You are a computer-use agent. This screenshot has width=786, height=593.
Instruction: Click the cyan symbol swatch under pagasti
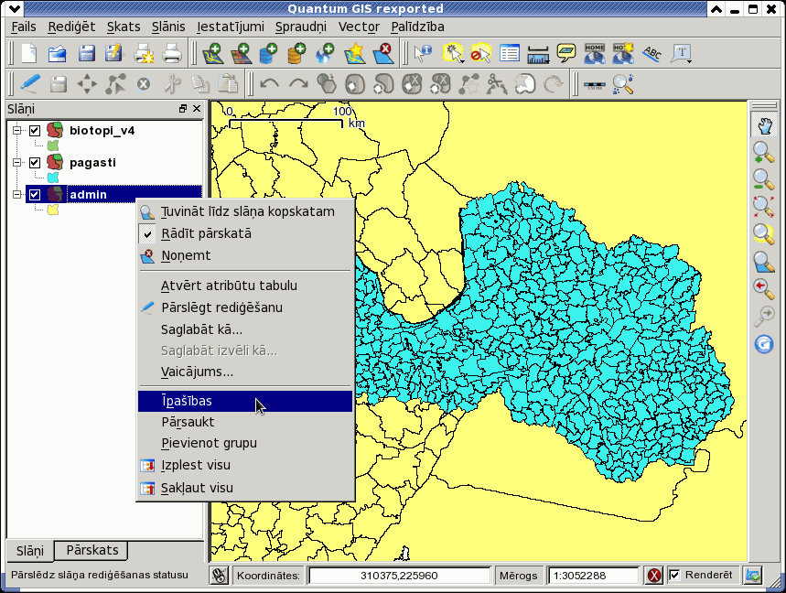(x=53, y=178)
